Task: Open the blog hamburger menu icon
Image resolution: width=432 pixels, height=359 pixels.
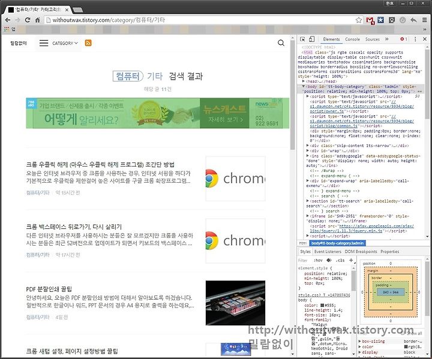Action: pos(44,43)
